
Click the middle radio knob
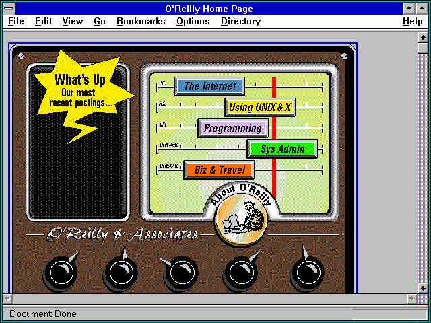coord(181,273)
